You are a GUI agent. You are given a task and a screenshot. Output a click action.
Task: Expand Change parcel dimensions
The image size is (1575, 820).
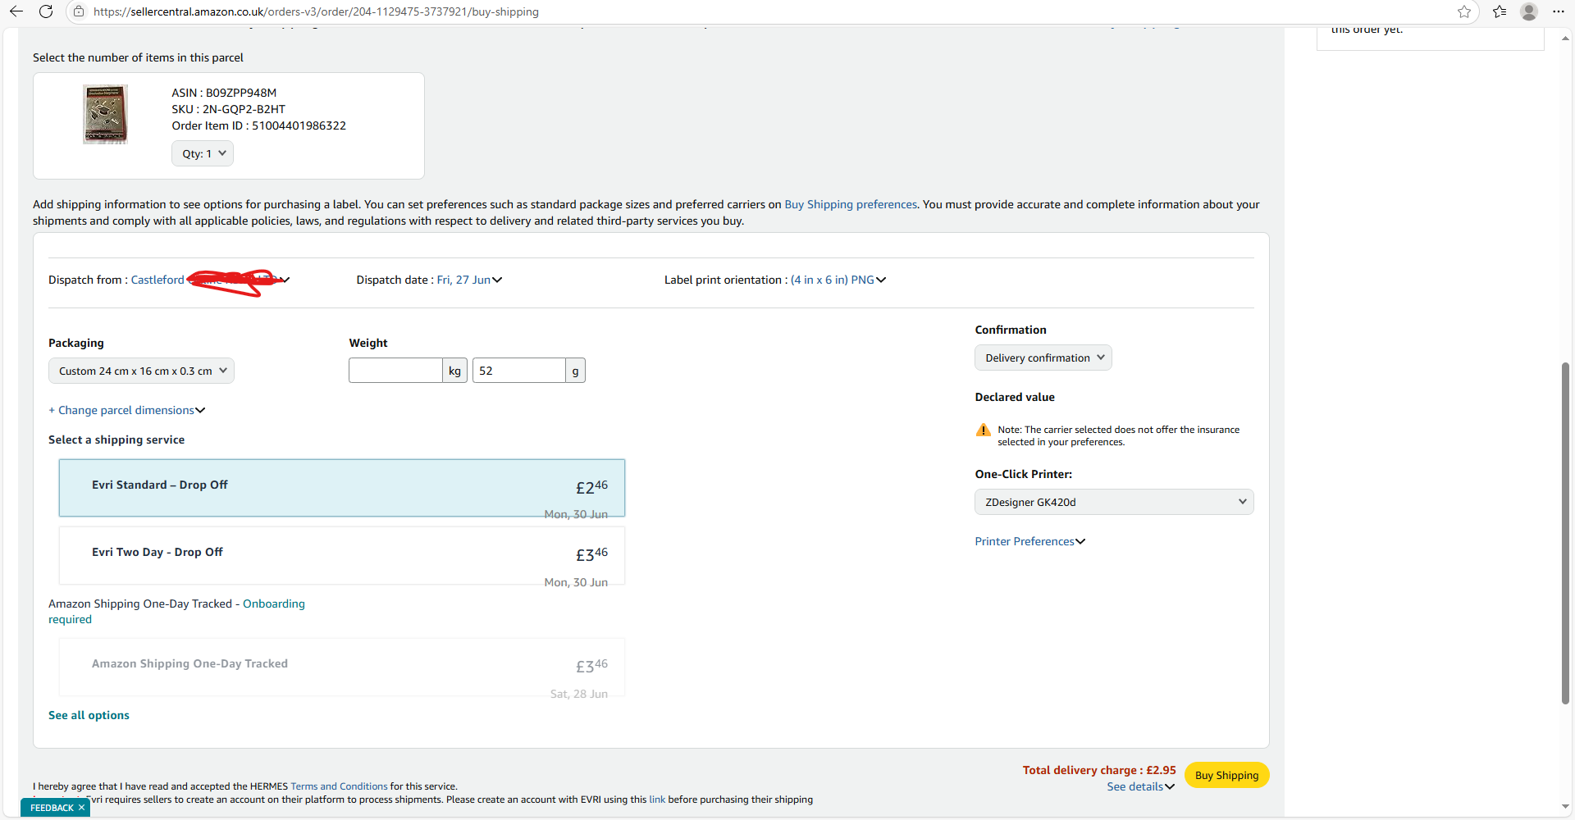tap(127, 410)
